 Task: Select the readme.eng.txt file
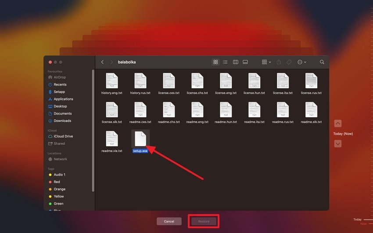197,113
